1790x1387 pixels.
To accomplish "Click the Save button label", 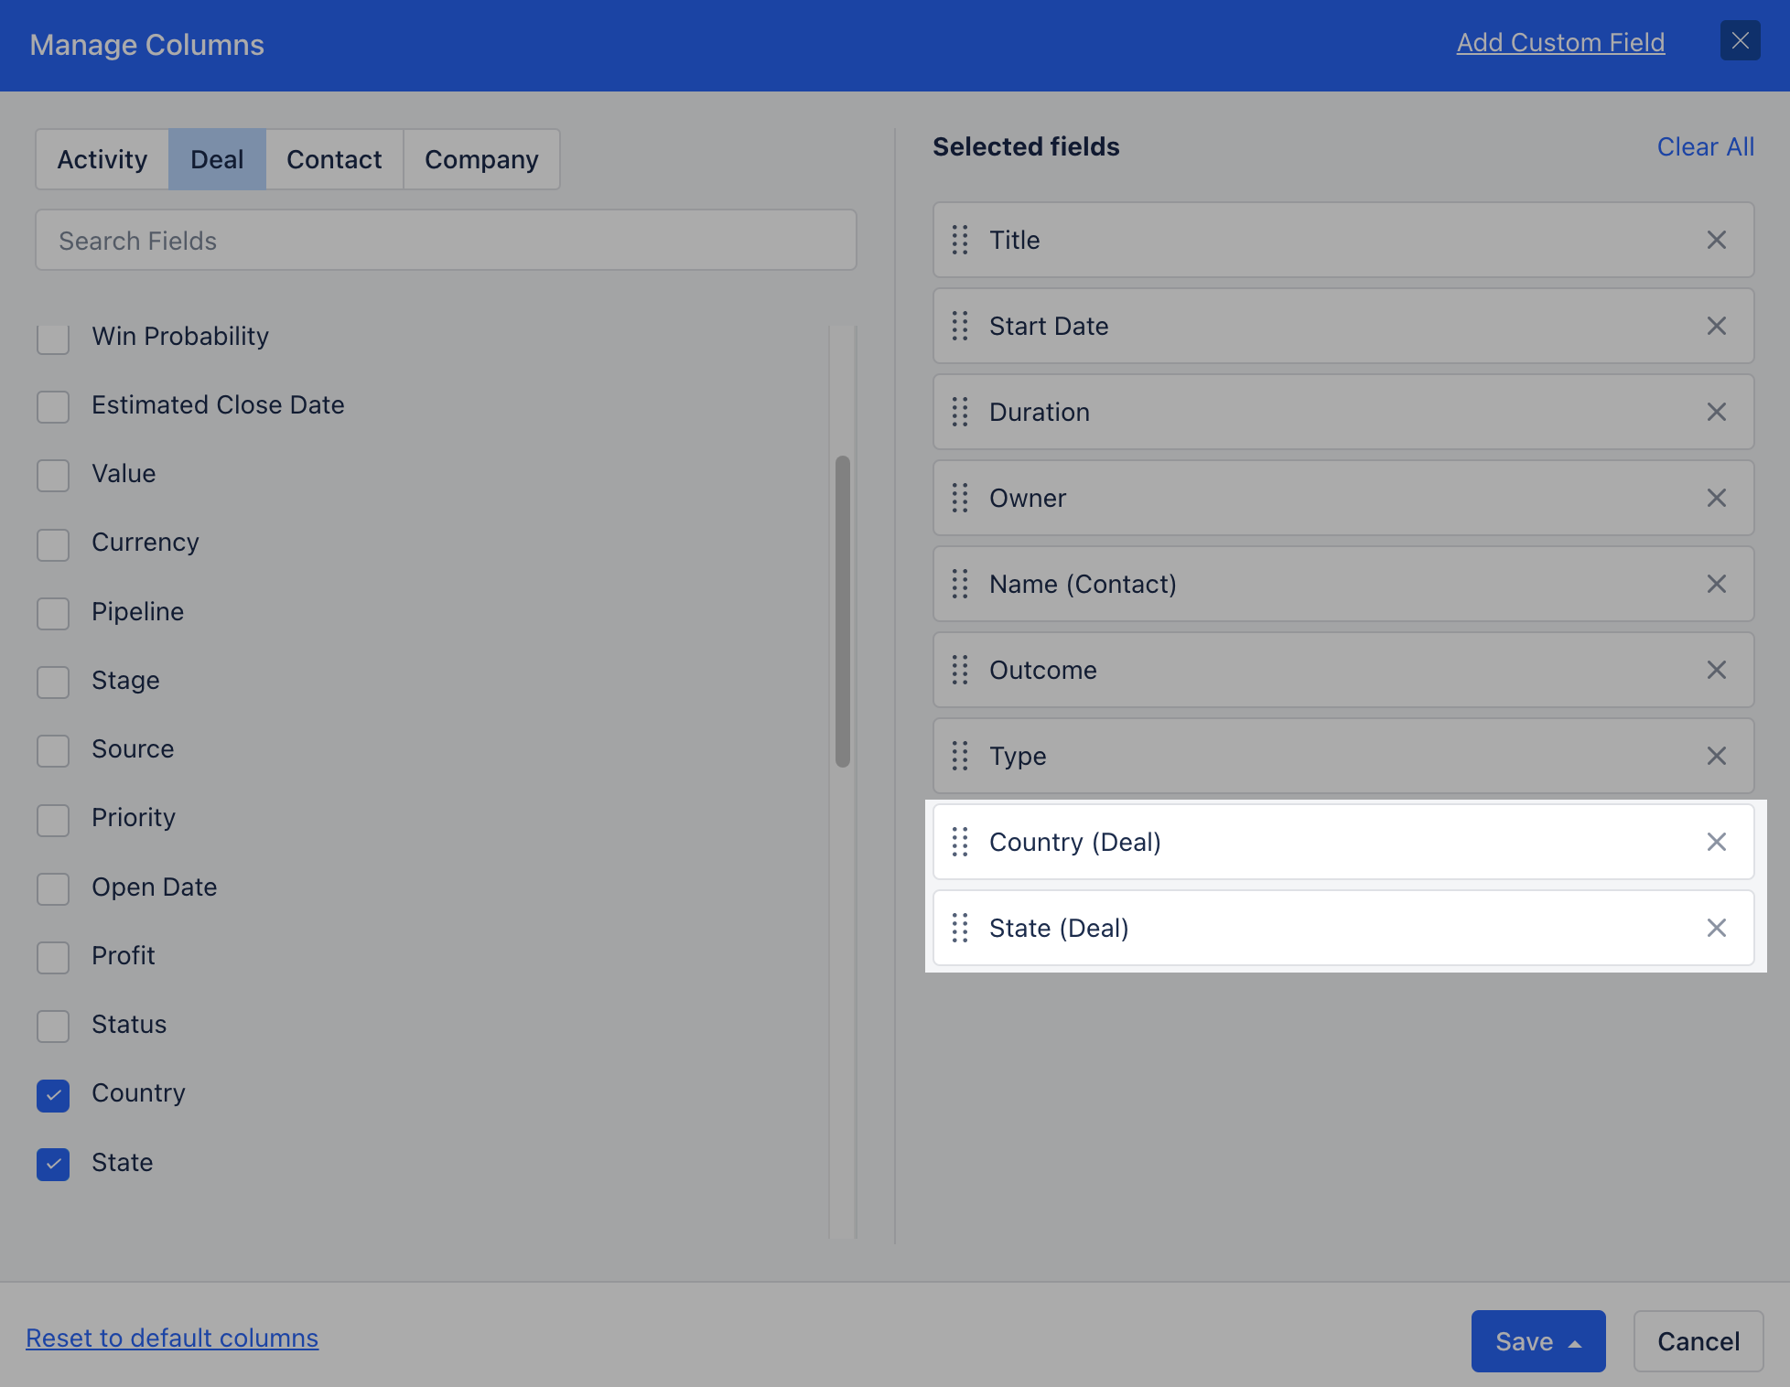I will pos(1524,1341).
